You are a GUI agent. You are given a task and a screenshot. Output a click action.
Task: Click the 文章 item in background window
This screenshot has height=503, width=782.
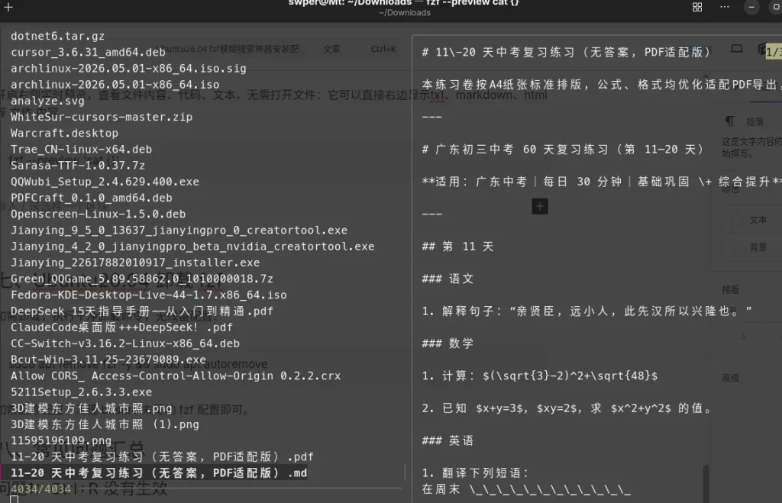point(331,49)
